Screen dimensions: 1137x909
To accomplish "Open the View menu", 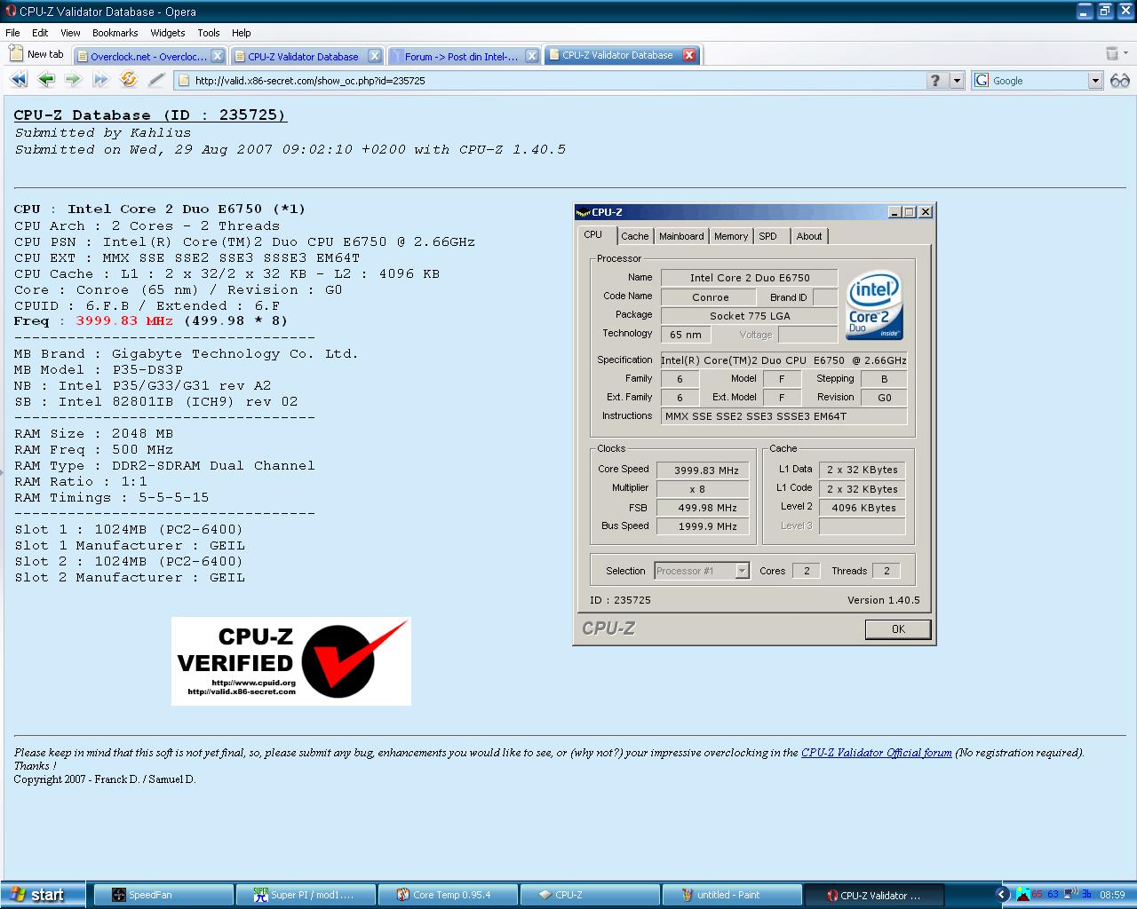I will click(70, 33).
